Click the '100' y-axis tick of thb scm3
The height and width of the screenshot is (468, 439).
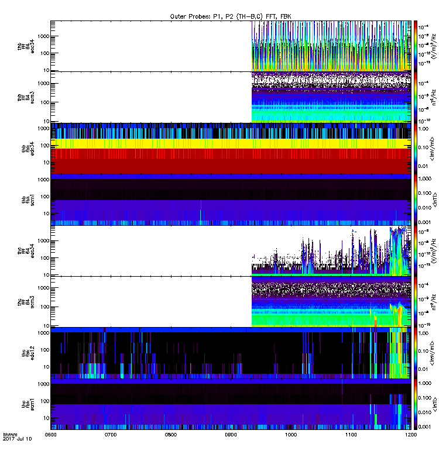click(45, 102)
